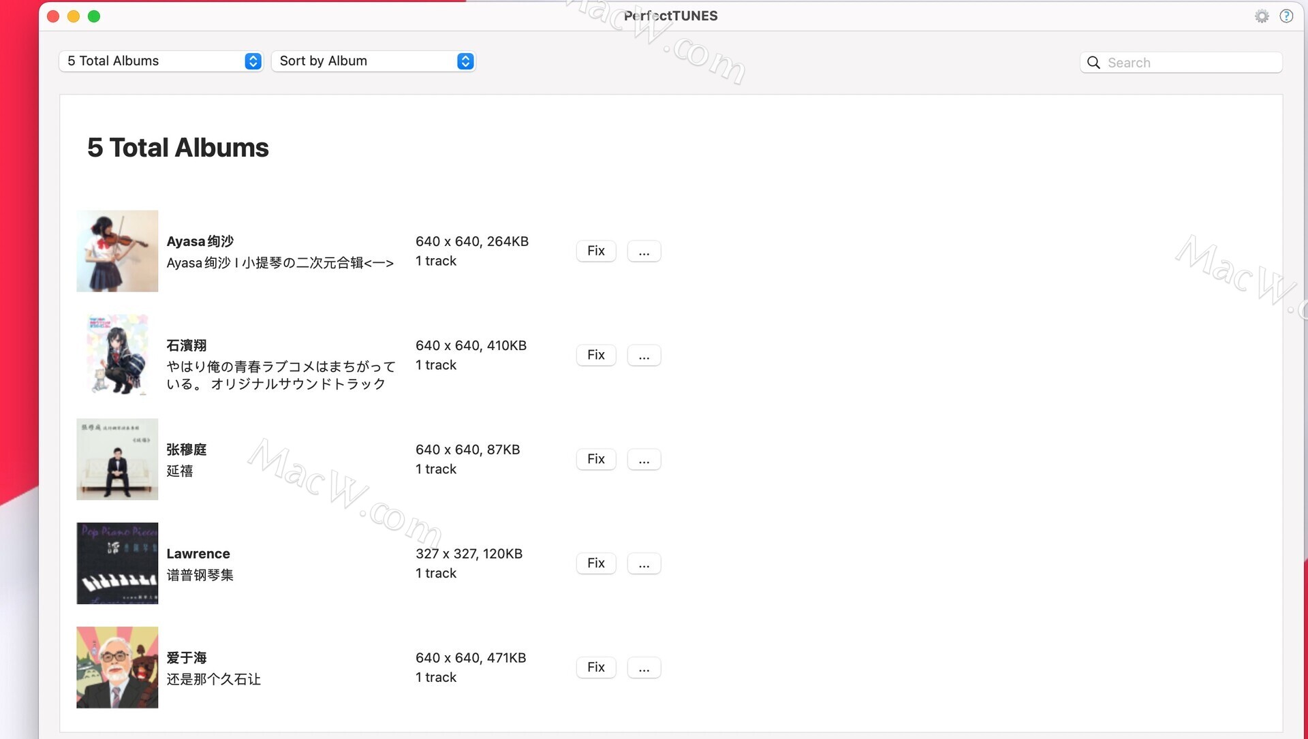1308x739 pixels.
Task: Open the settings gear icon
Action: (x=1262, y=16)
